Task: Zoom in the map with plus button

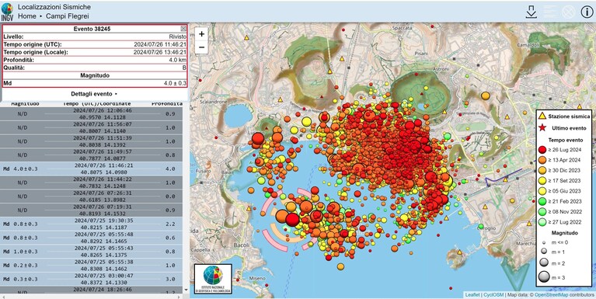Action: 201,34
